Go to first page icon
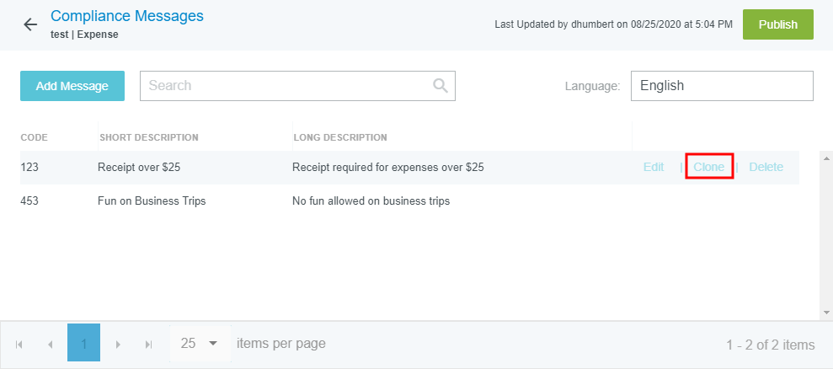The image size is (833, 369). [x=19, y=344]
